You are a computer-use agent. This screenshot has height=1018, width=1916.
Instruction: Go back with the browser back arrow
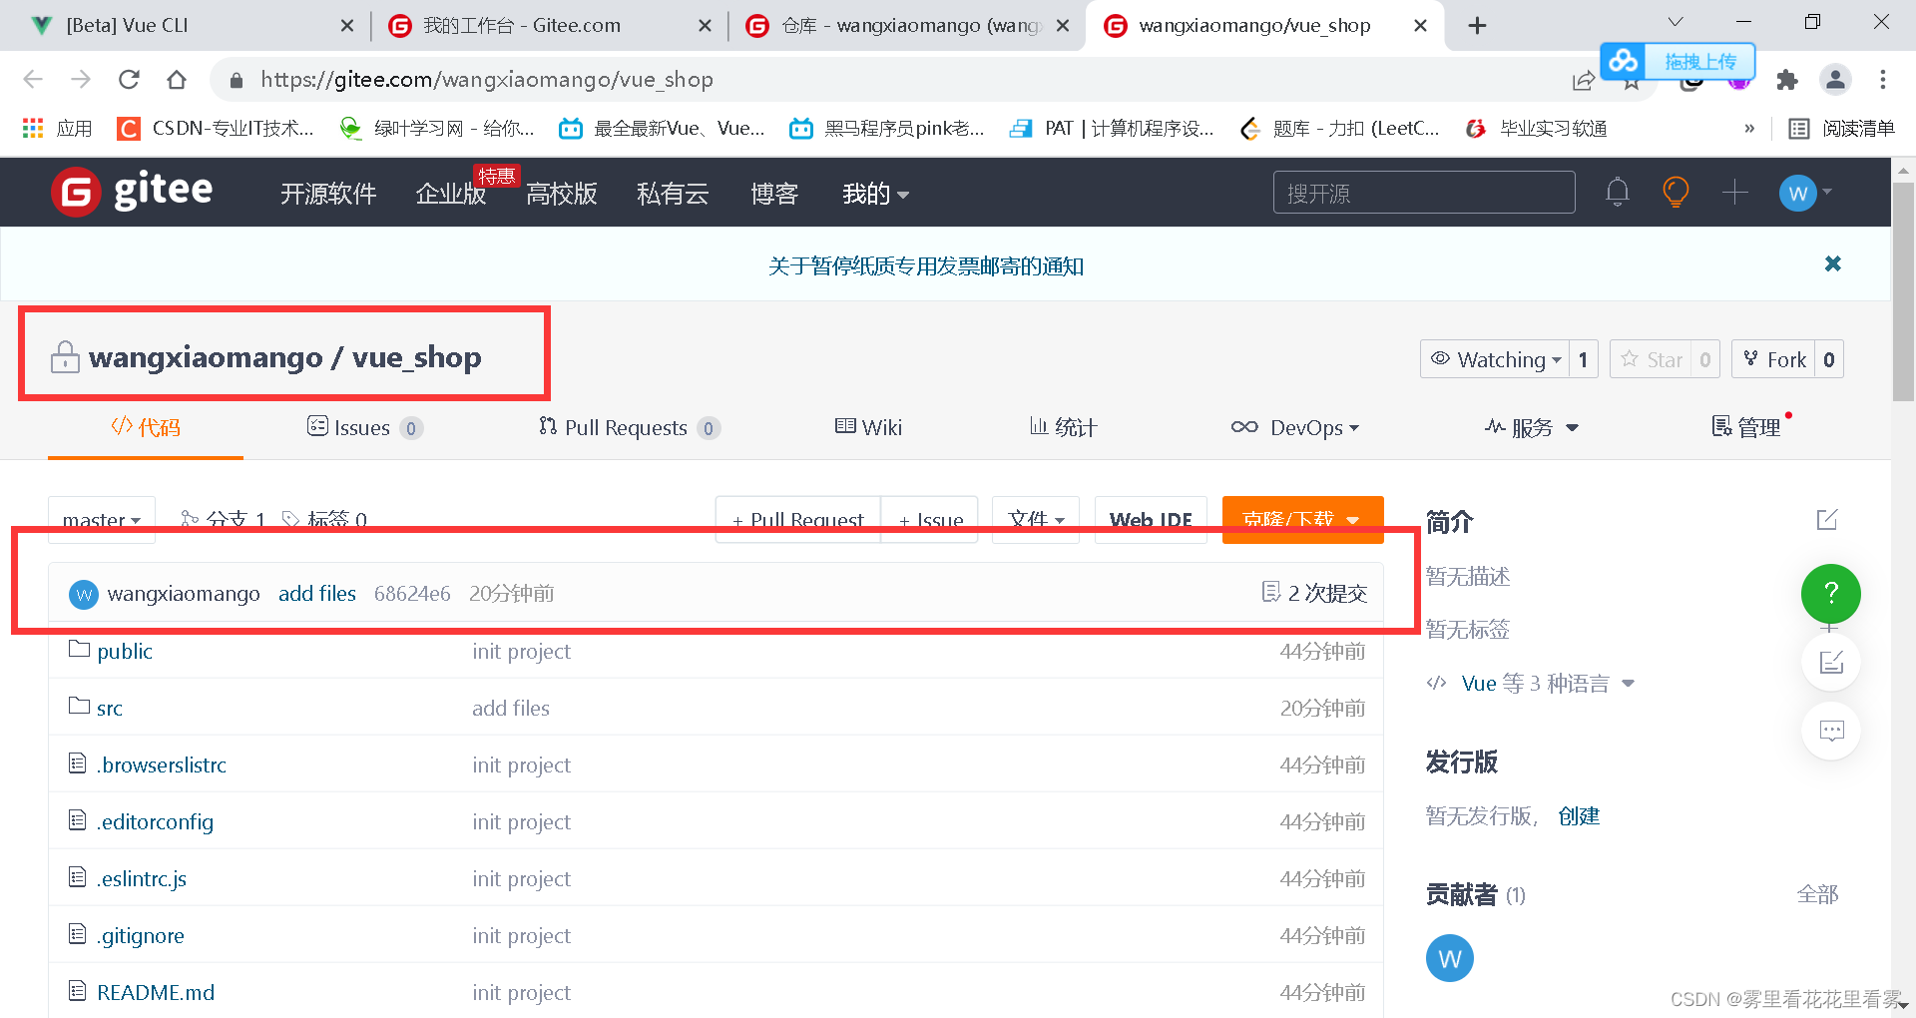33,79
